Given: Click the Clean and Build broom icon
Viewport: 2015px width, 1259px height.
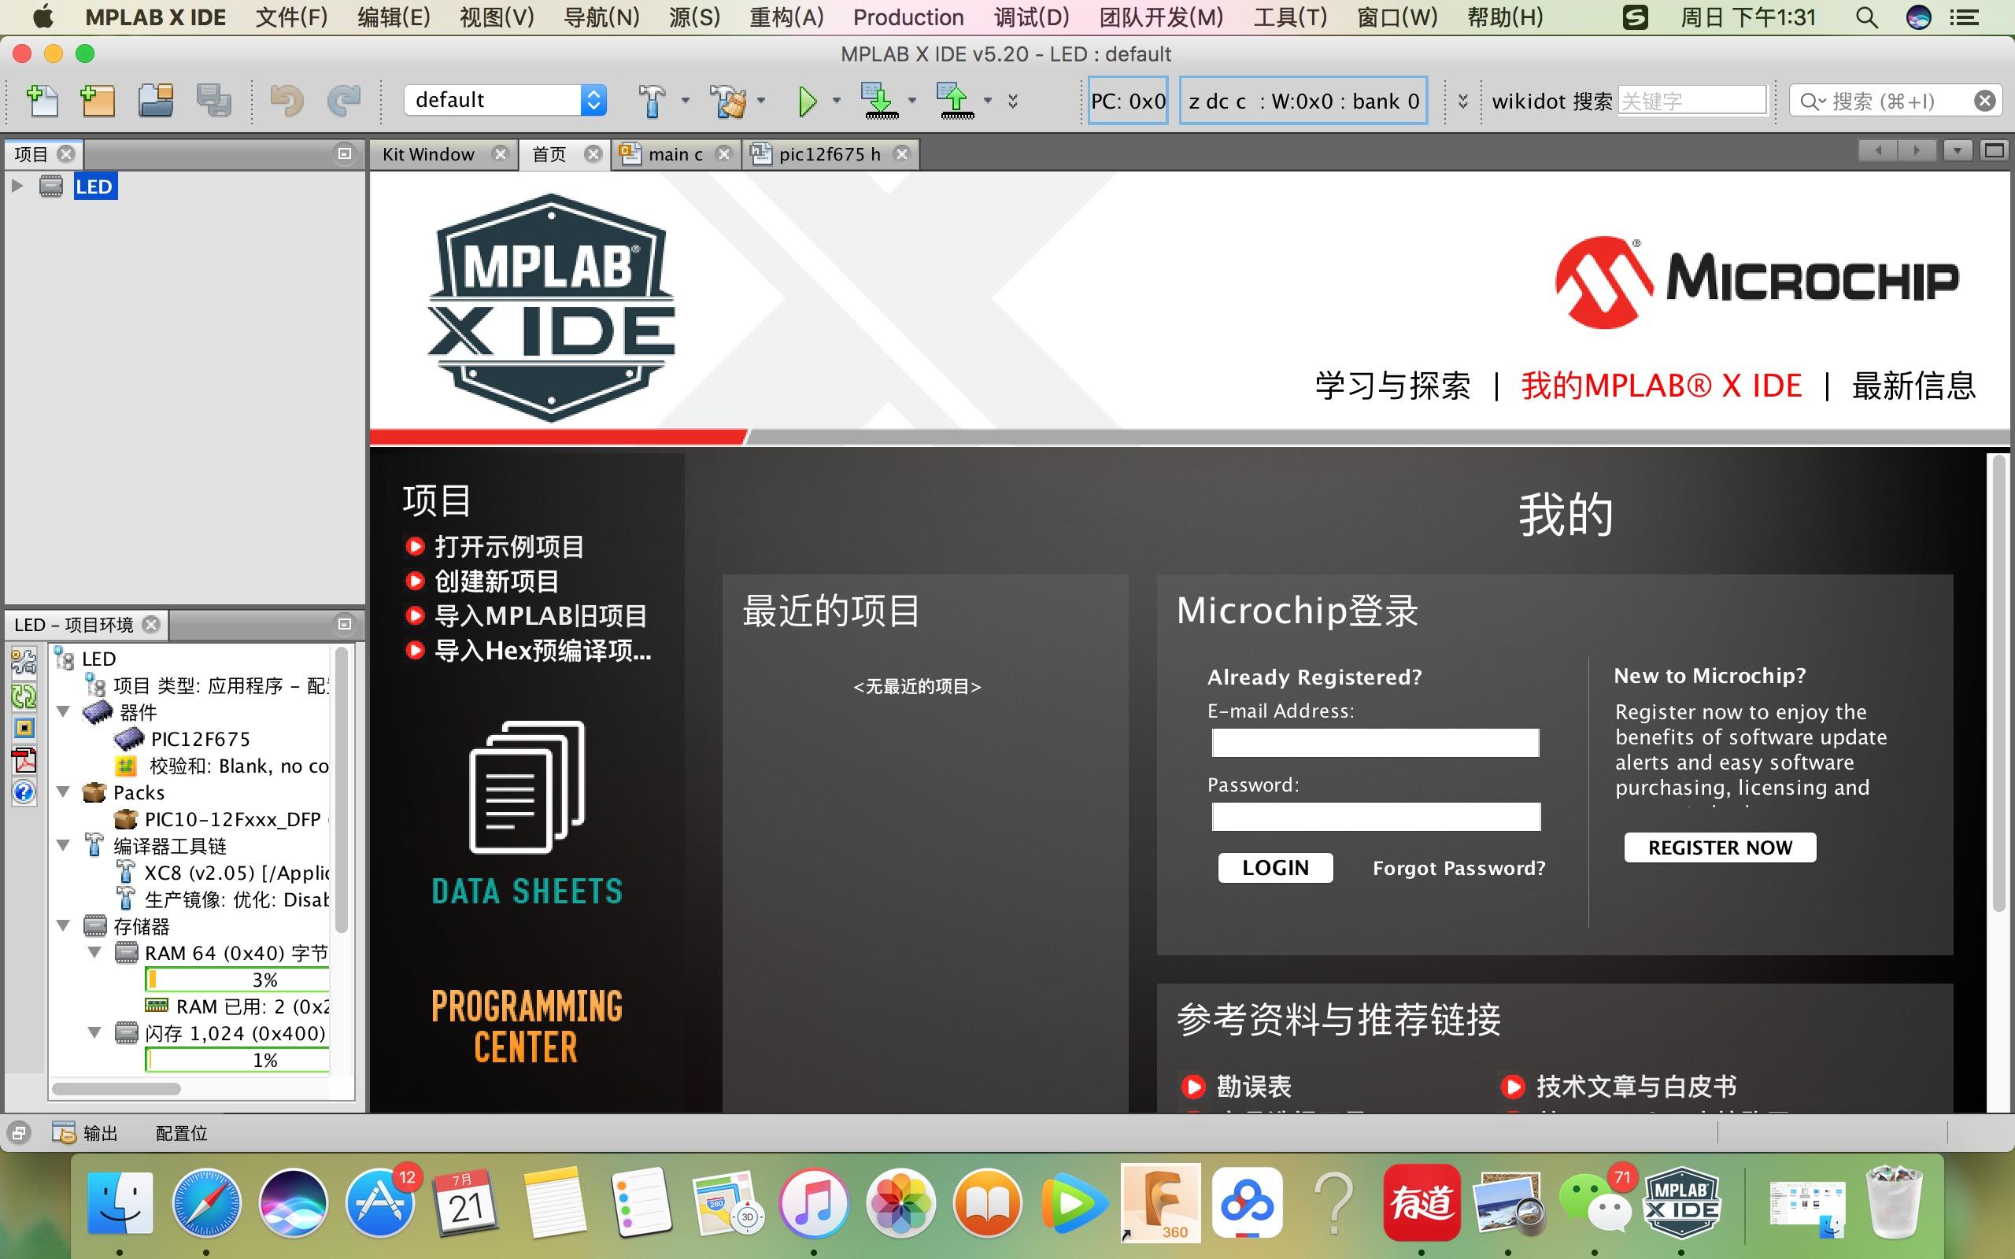Looking at the screenshot, I should [x=728, y=101].
